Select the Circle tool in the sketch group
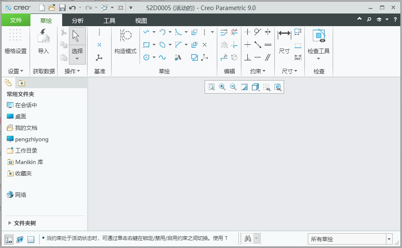Image resolution: width=402 pixels, height=248 pixels. (147, 57)
